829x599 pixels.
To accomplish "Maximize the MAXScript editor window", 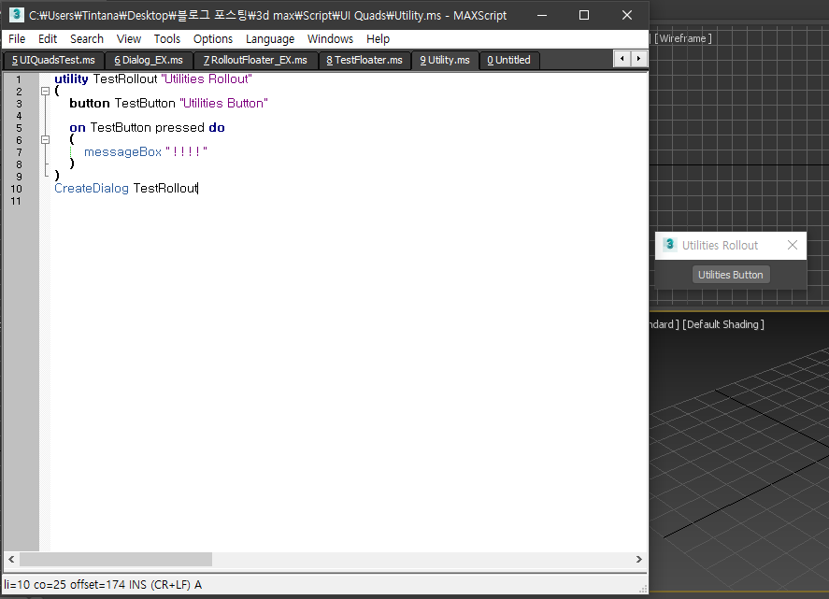I will tap(584, 15).
